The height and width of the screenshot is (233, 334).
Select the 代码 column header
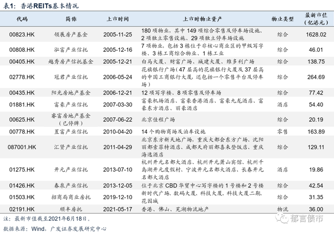[22, 19]
